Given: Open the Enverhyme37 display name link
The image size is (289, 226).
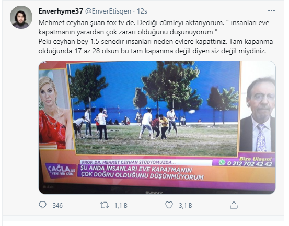Looking at the screenshot, I should 61,11.
